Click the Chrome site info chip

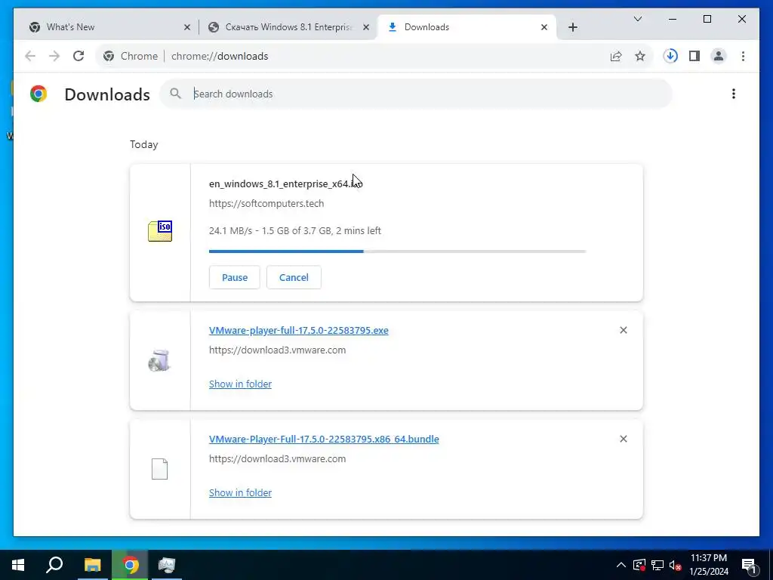tap(131, 56)
